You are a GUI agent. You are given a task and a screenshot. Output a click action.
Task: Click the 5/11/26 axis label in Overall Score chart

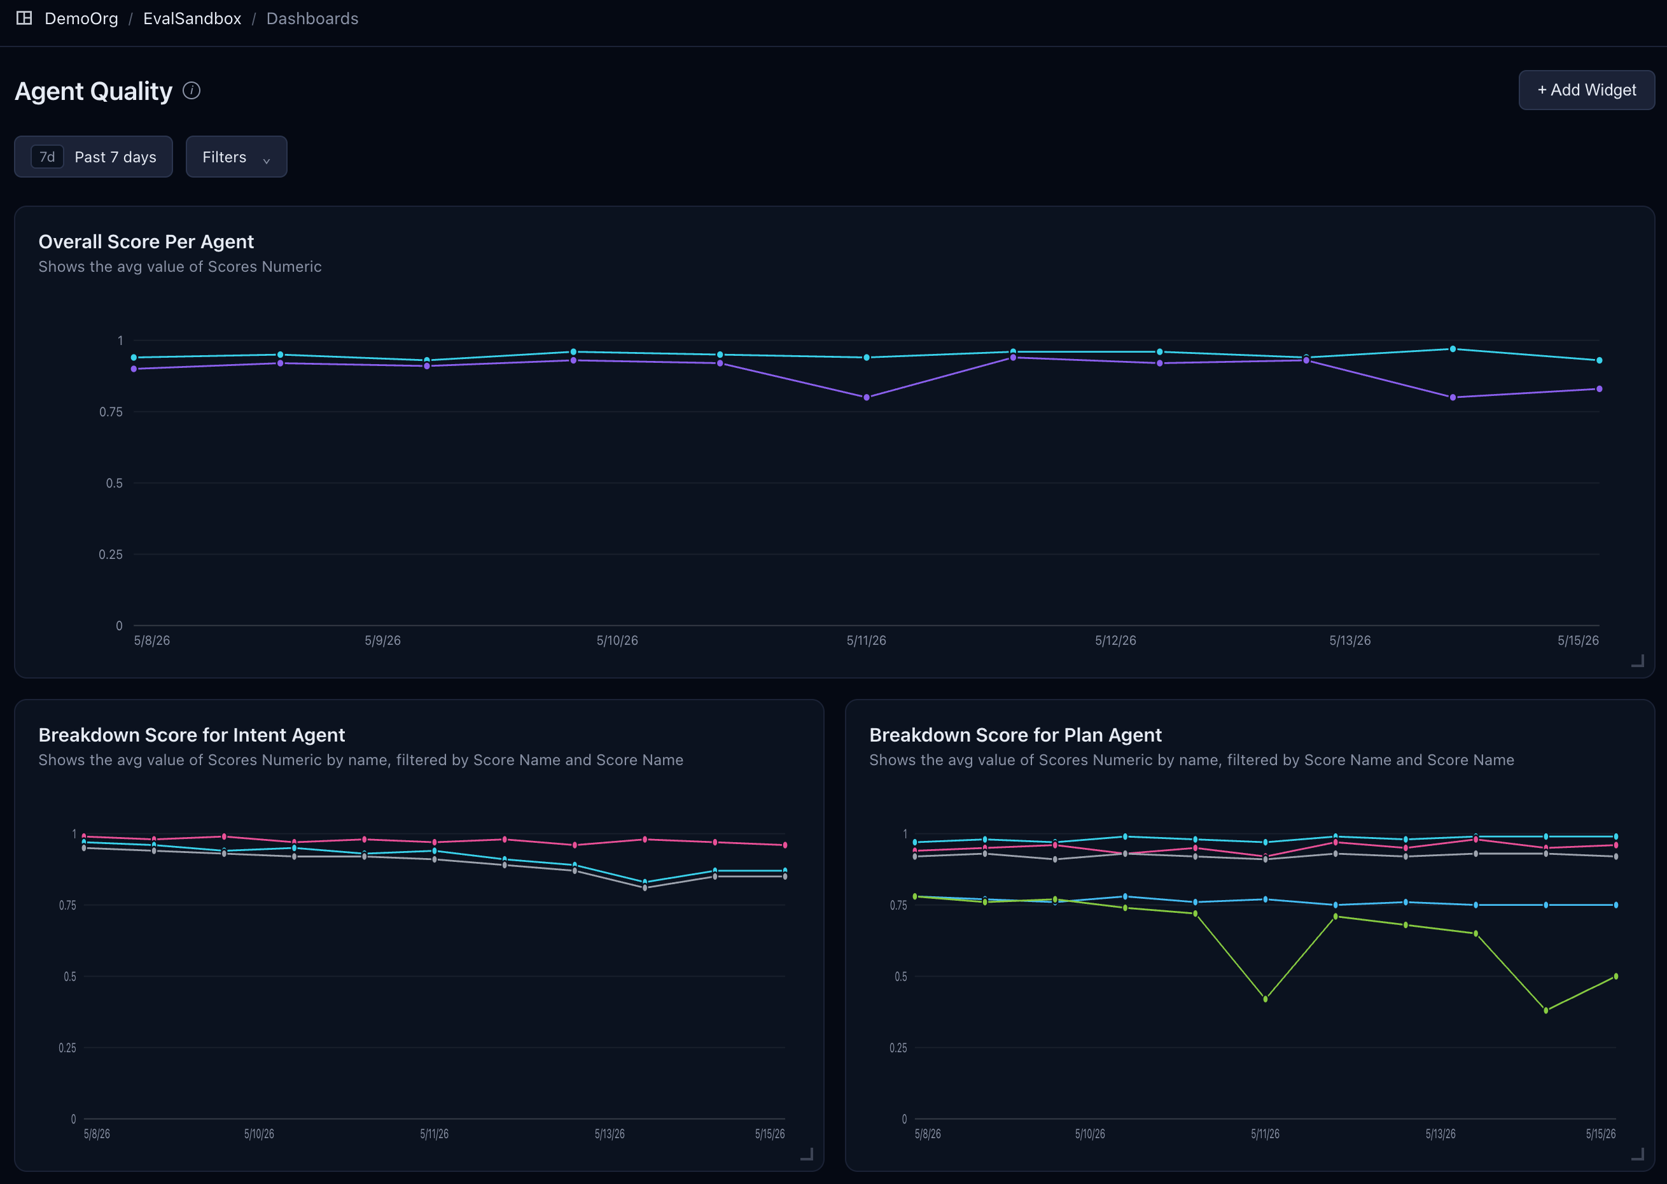coord(867,640)
